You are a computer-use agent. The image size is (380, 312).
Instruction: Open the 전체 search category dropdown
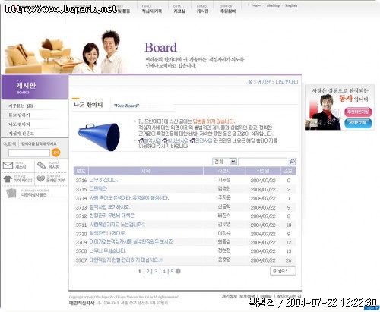pos(224,162)
